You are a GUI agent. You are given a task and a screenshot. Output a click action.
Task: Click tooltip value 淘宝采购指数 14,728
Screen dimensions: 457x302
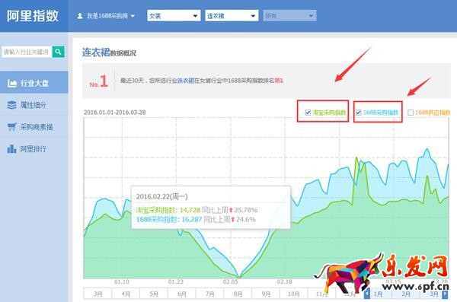pos(168,210)
